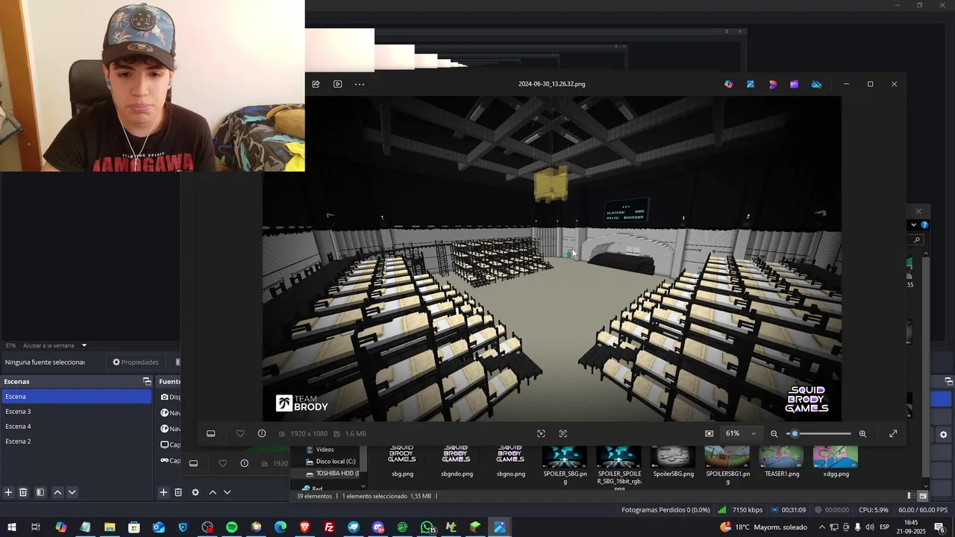Select Escena 3 in OBS scenes list
The image size is (955, 537).
[x=76, y=412]
